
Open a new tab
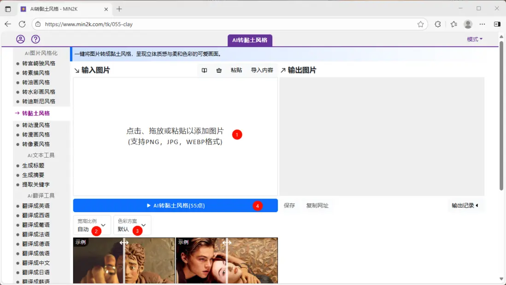click(x=119, y=9)
